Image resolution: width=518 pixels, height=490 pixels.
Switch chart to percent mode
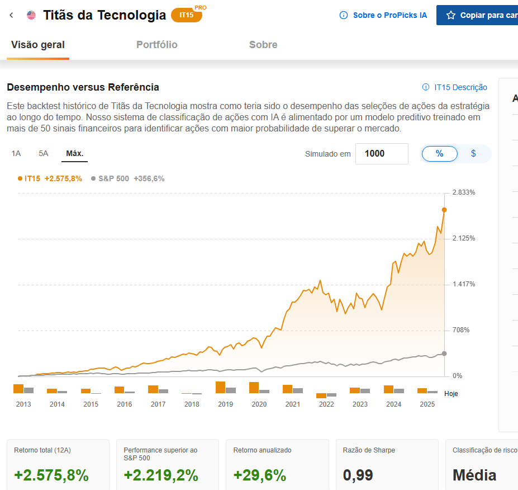(x=439, y=153)
